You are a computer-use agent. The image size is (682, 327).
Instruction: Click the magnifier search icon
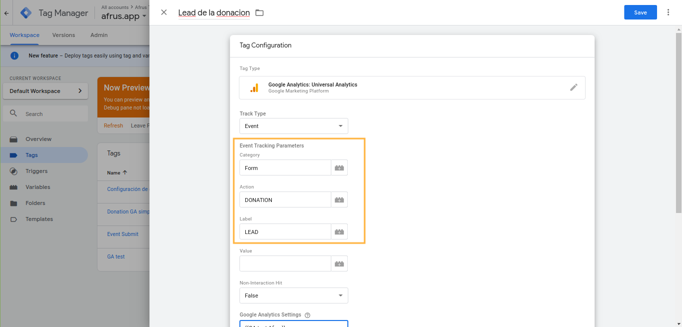(13, 113)
